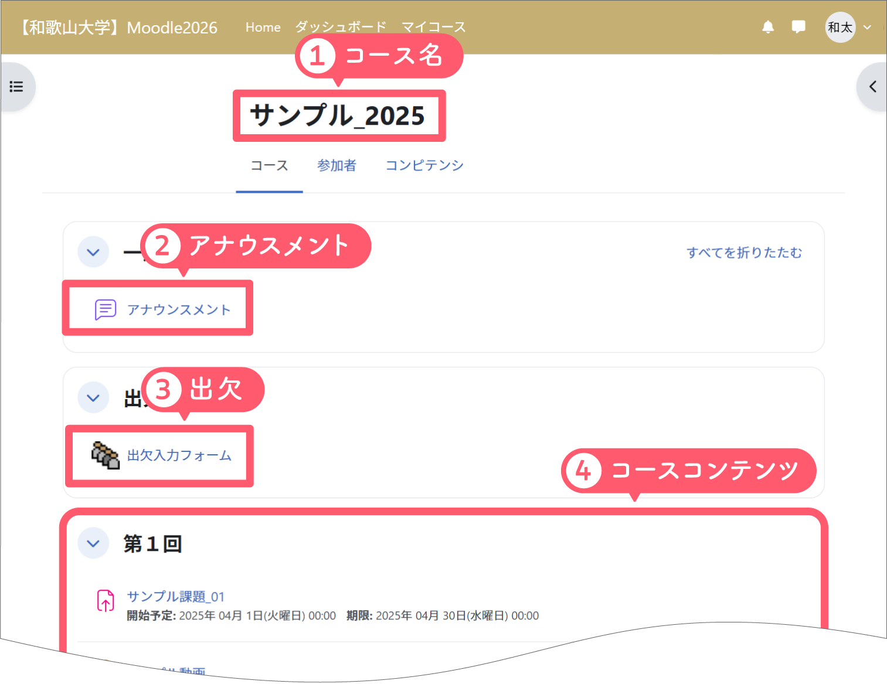The image size is (887, 684).
Task: Select the コース tab
Action: pyautogui.click(x=269, y=166)
